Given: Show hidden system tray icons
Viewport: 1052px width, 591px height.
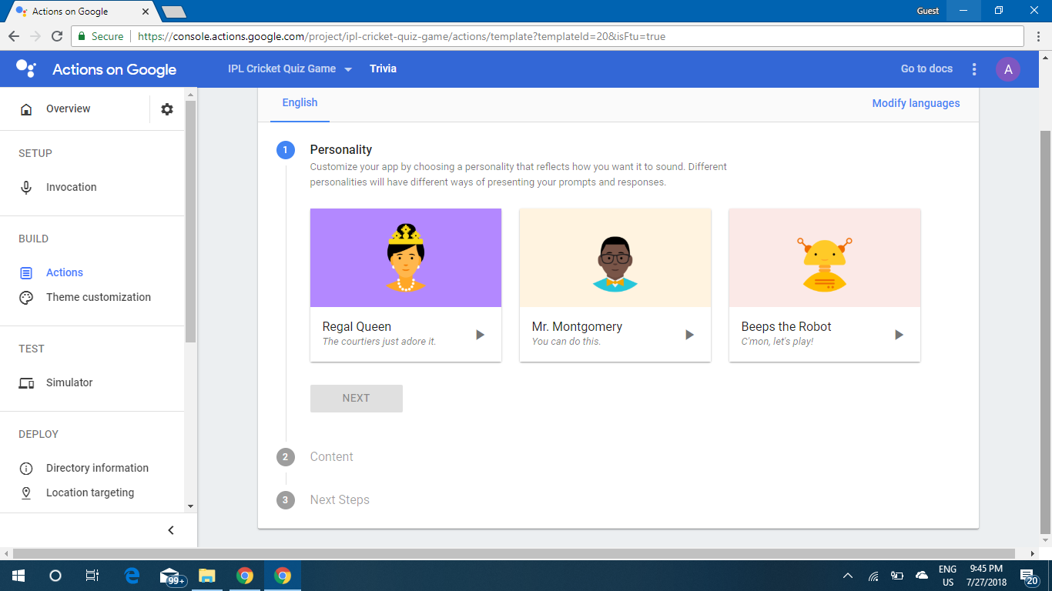Looking at the screenshot, I should pyautogui.click(x=848, y=576).
